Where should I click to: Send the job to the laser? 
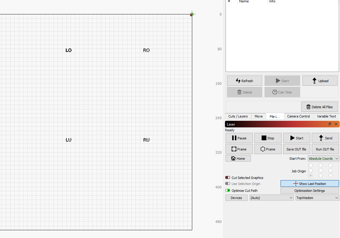click(x=326, y=138)
